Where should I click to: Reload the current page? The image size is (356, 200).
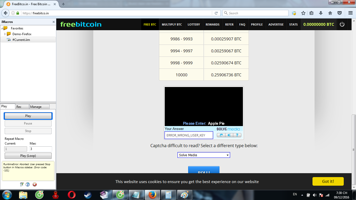216,13
